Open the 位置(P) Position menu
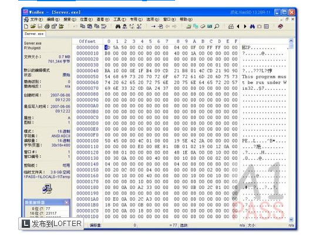The image size is (336, 236). tap(86, 19)
